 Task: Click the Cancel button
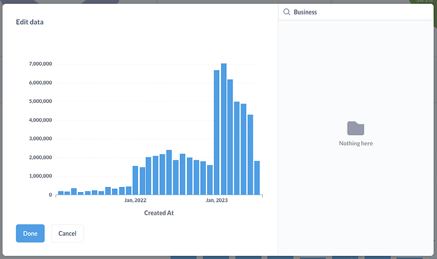[x=67, y=234]
